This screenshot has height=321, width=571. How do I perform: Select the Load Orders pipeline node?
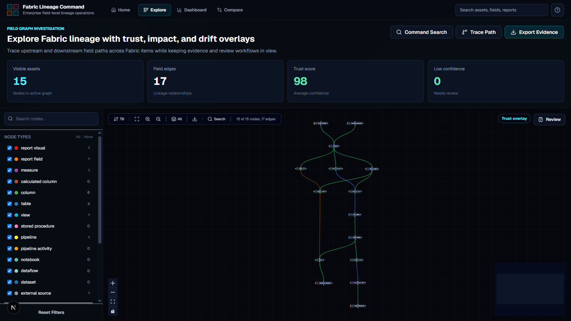321,123
